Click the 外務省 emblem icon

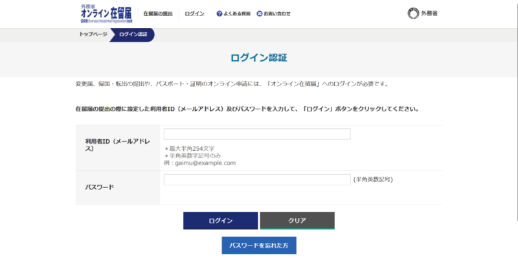coord(412,14)
